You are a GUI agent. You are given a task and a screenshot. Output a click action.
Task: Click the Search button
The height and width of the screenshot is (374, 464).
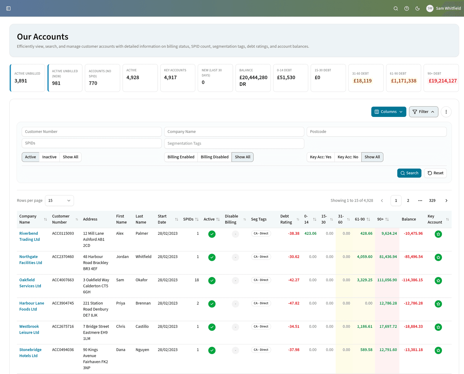point(409,173)
